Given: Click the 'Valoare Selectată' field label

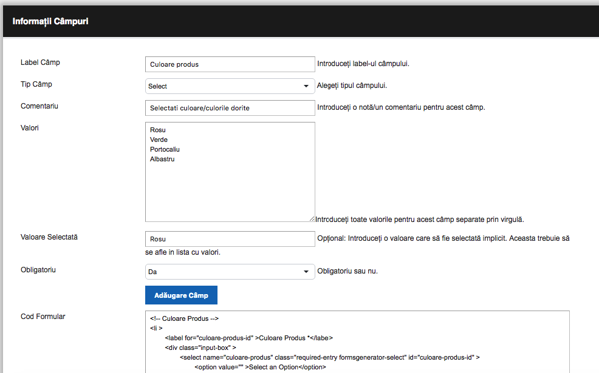Looking at the screenshot, I should 49,237.
